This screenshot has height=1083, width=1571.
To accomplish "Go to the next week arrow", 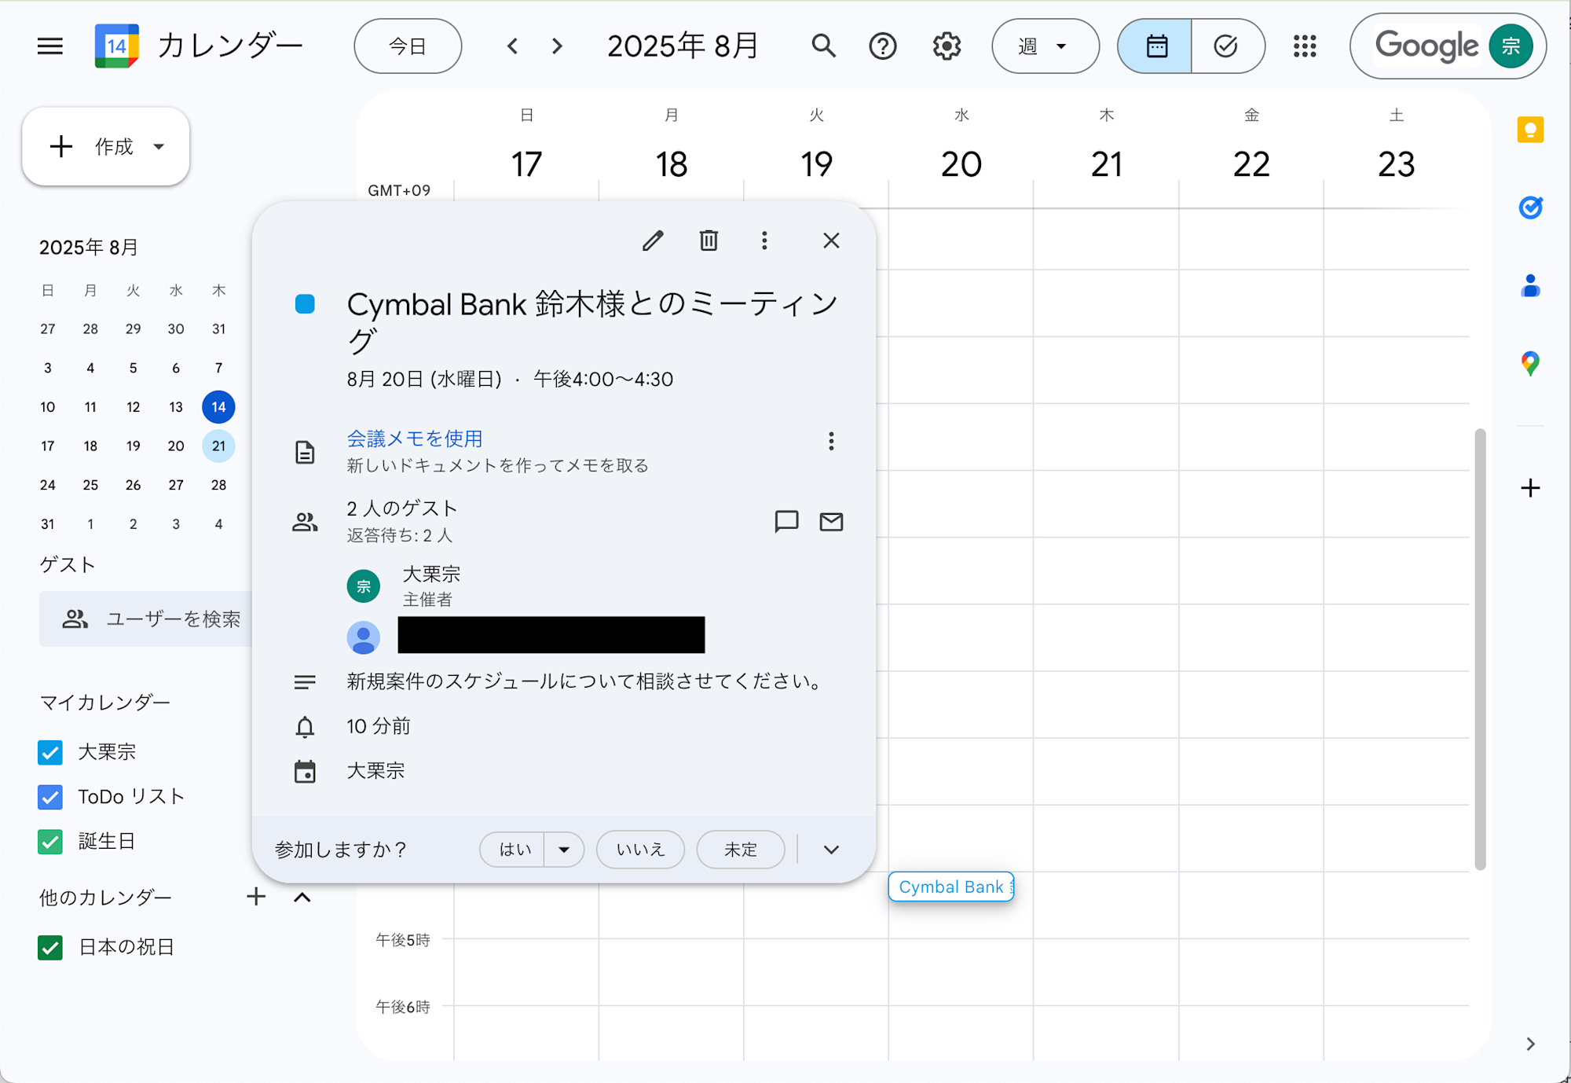I will point(557,46).
